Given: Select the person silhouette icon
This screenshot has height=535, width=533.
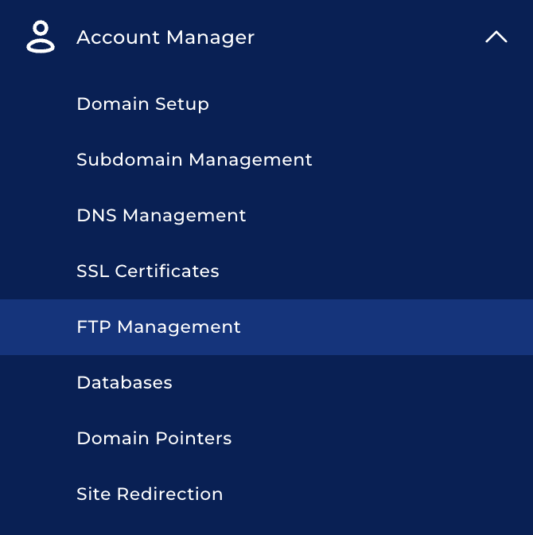Looking at the screenshot, I should point(41,37).
